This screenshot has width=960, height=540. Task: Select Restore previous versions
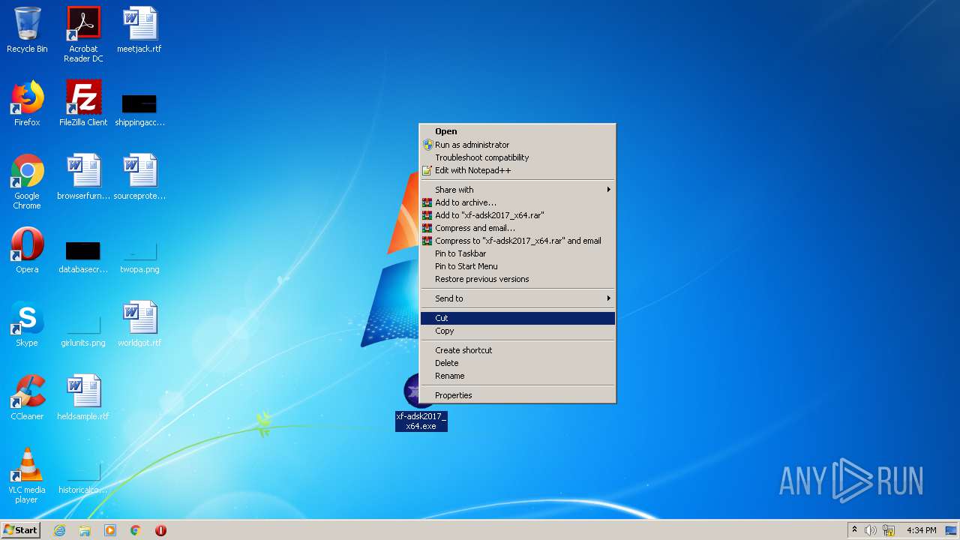(x=517, y=279)
